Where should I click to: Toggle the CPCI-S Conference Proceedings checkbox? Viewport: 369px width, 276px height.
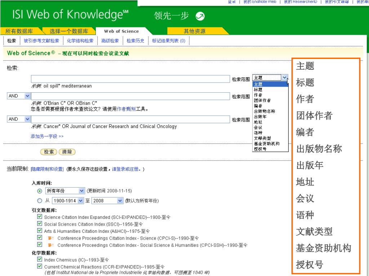40,238
